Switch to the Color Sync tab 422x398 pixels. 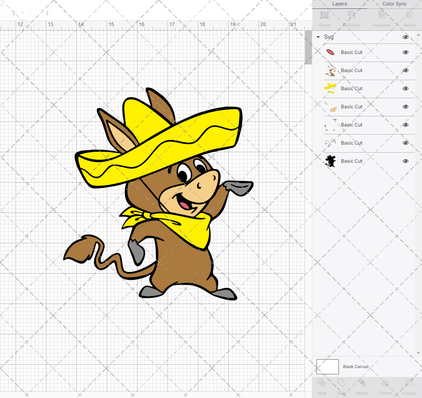coord(394,4)
